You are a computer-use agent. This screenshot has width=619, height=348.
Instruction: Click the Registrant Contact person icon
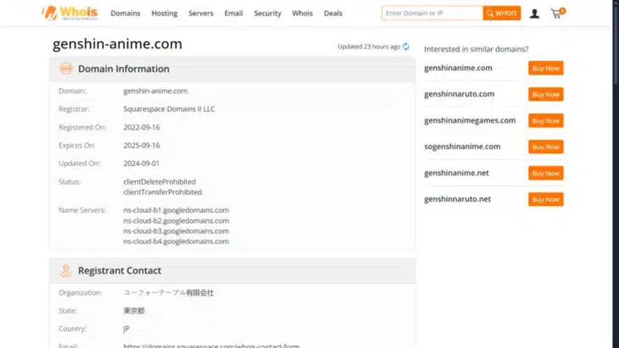(x=66, y=271)
